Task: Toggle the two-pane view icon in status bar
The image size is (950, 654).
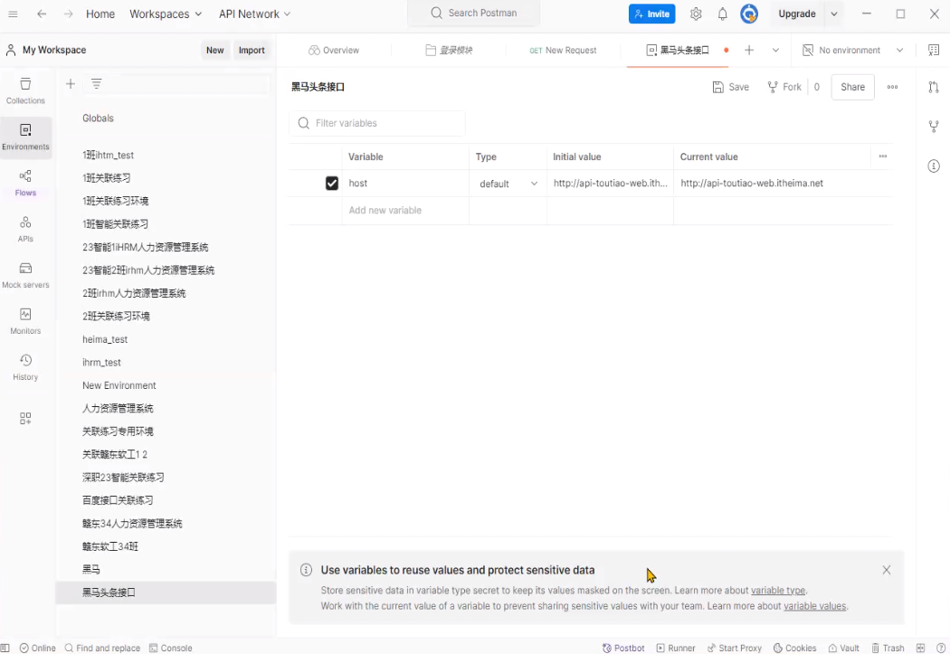Action: (x=921, y=648)
